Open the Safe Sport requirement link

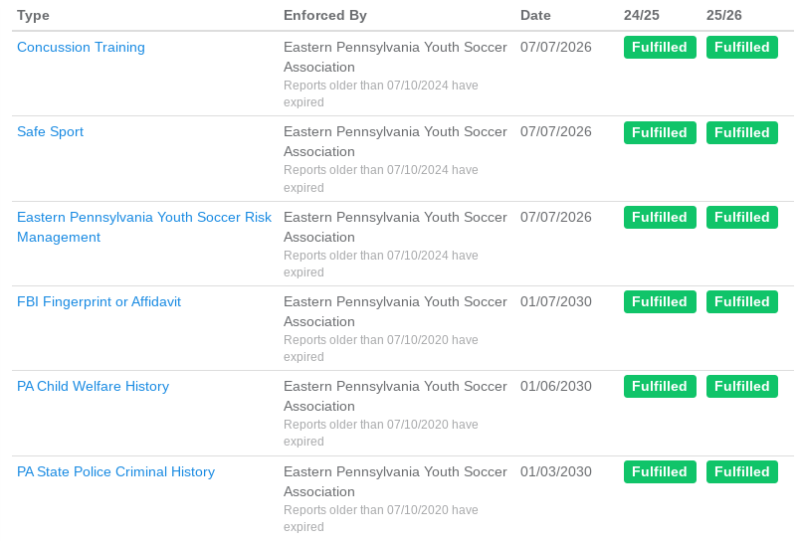pyautogui.click(x=50, y=132)
